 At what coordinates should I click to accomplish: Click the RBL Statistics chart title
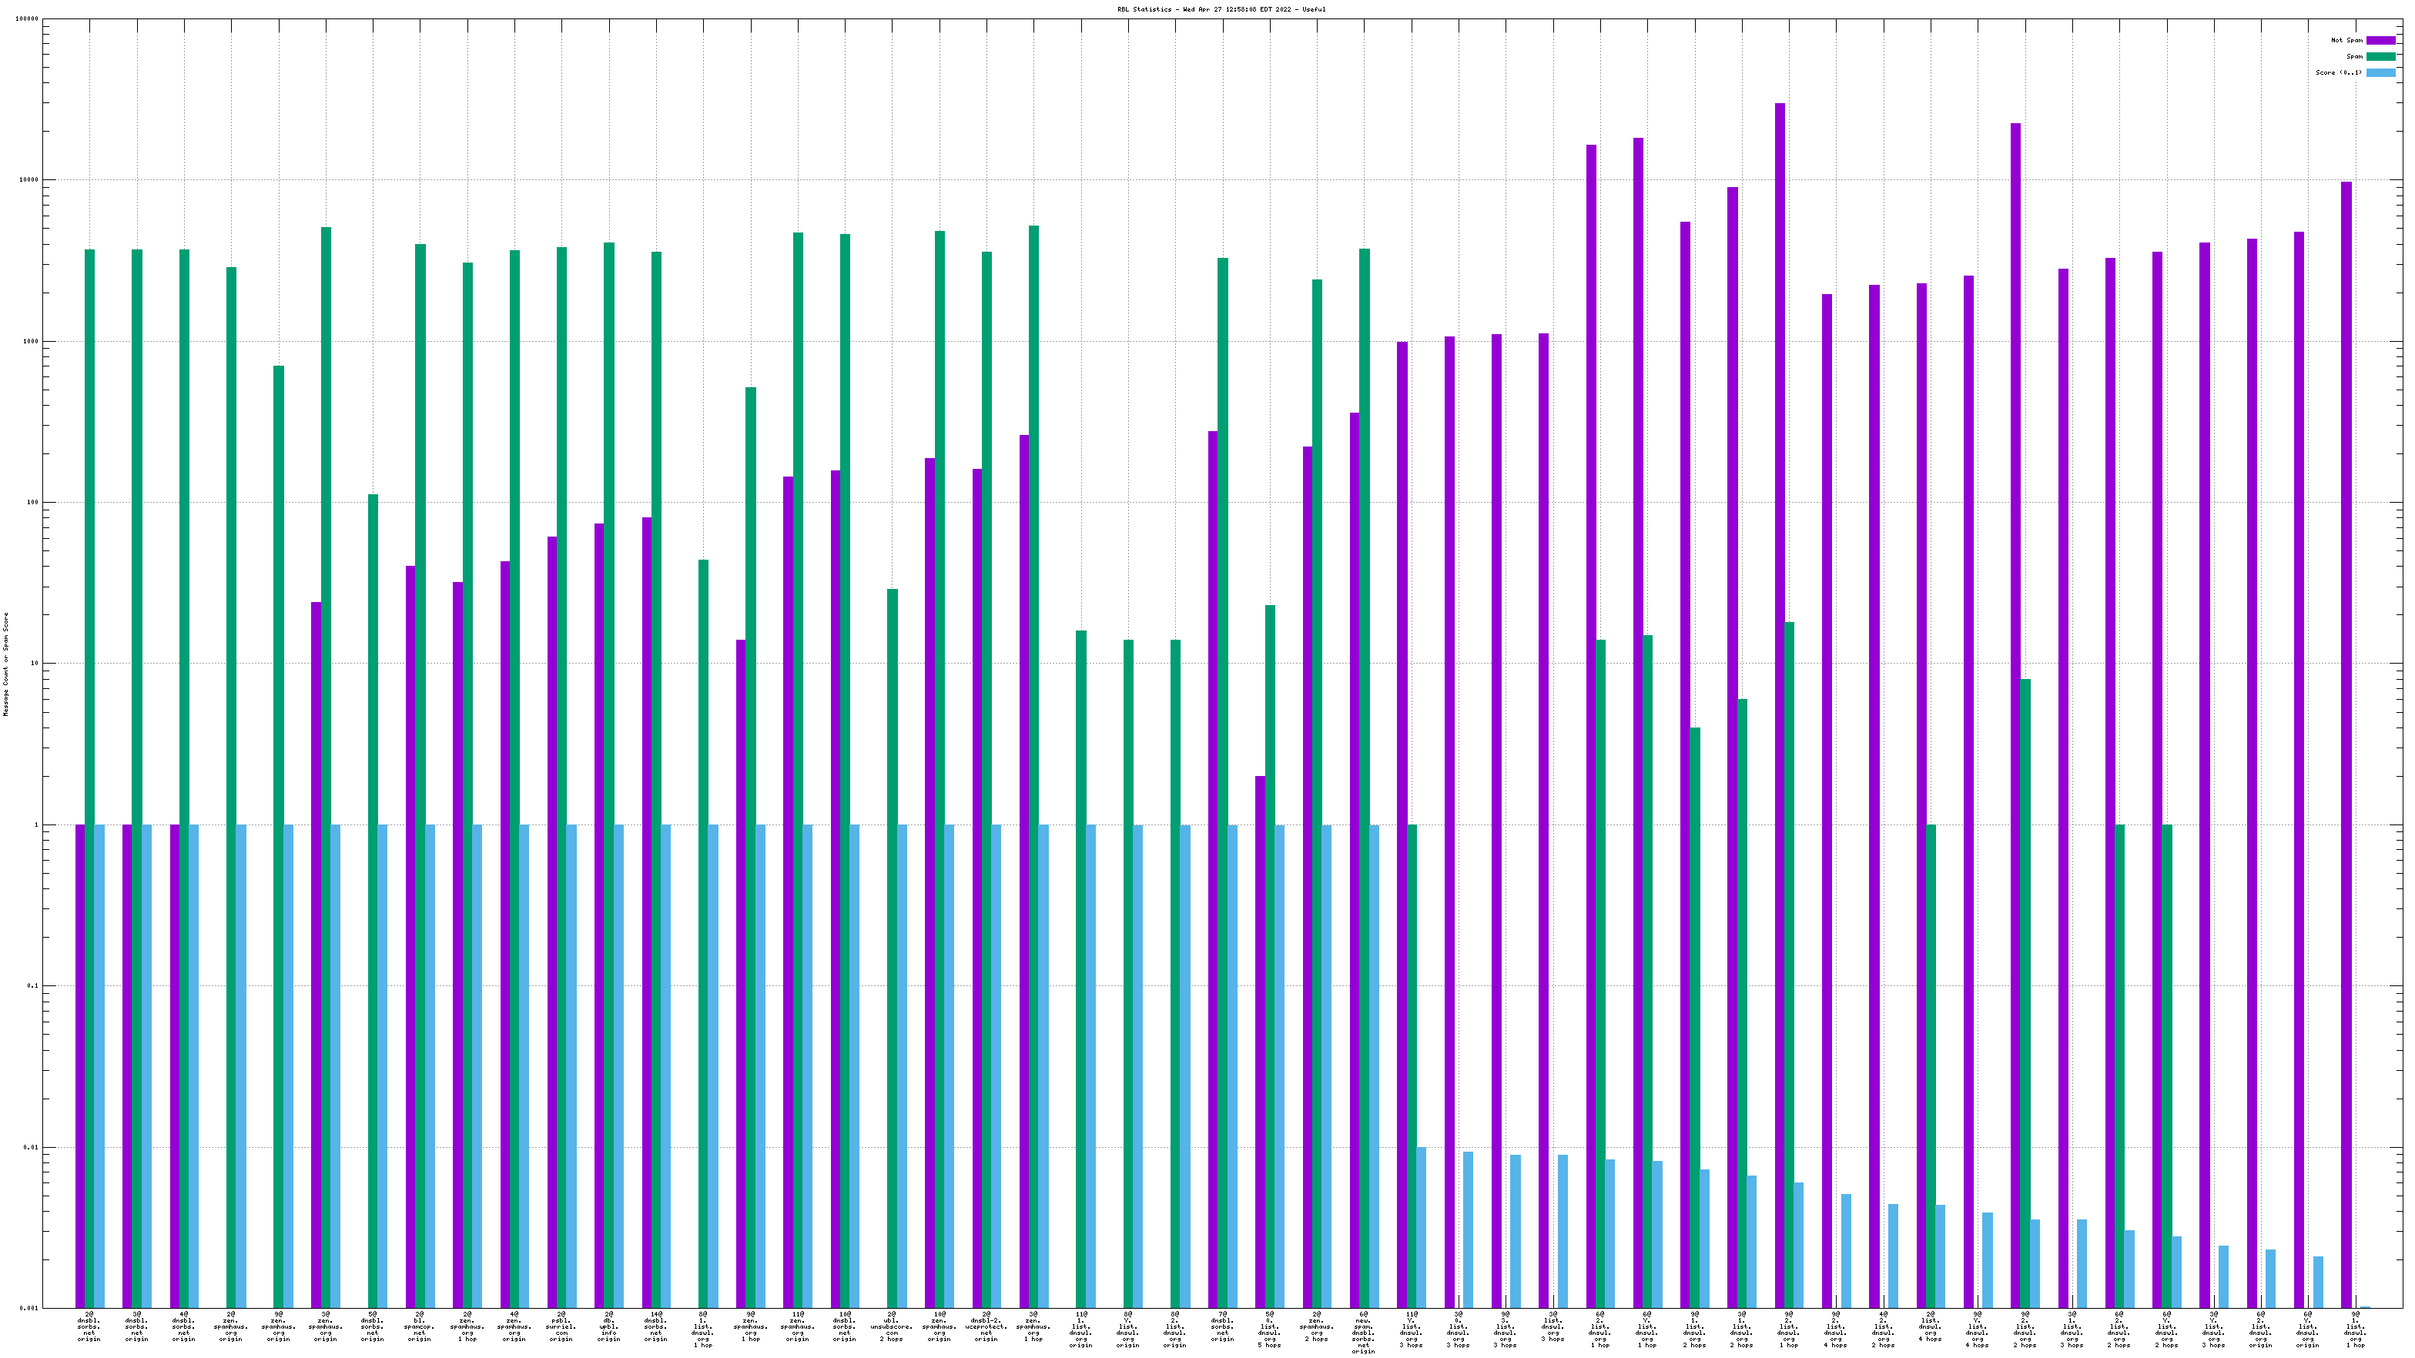pos(1221,9)
